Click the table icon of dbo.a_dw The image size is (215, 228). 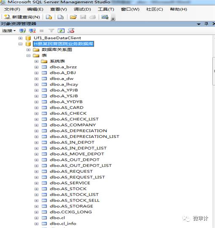[x=44, y=79]
